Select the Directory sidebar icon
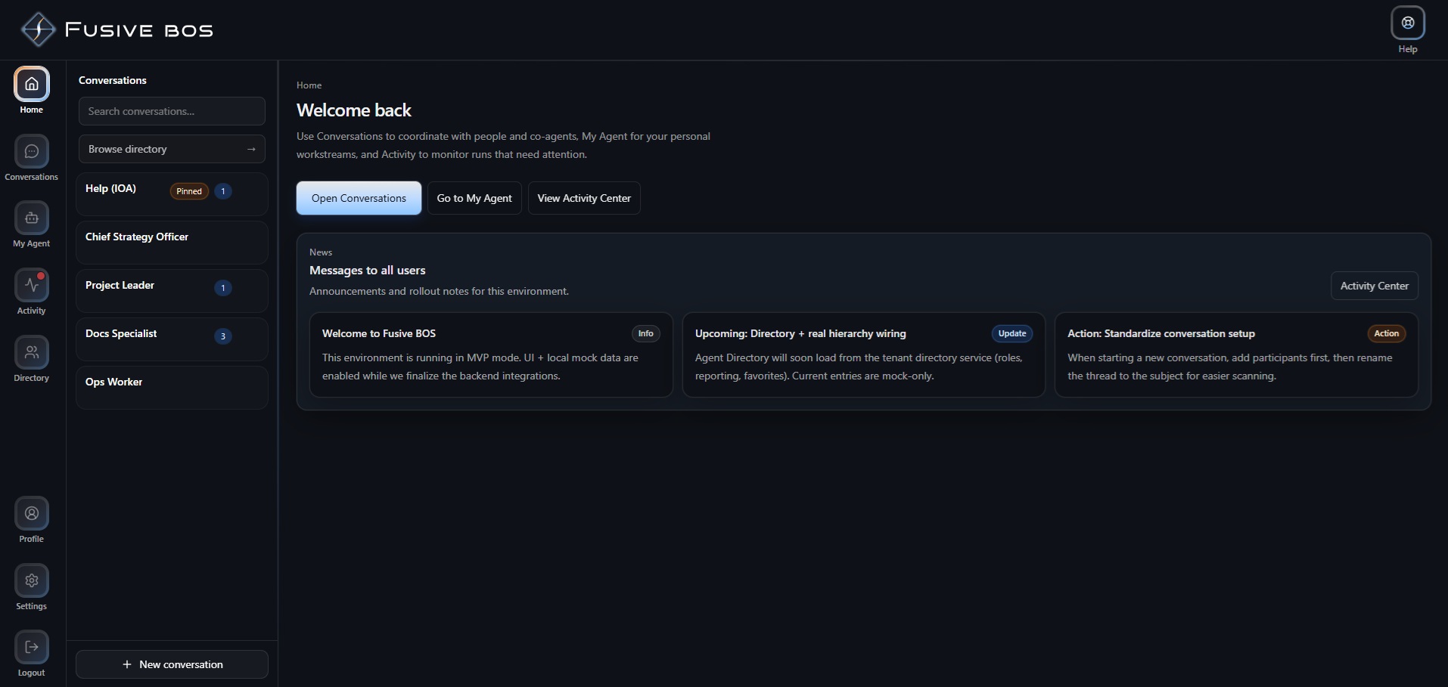1448x687 pixels. [x=30, y=354]
